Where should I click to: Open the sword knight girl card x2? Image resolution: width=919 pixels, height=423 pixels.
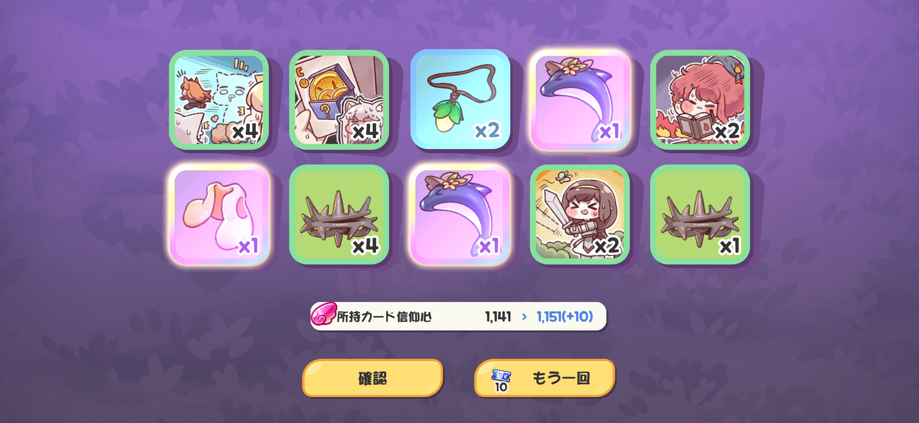[580, 215]
